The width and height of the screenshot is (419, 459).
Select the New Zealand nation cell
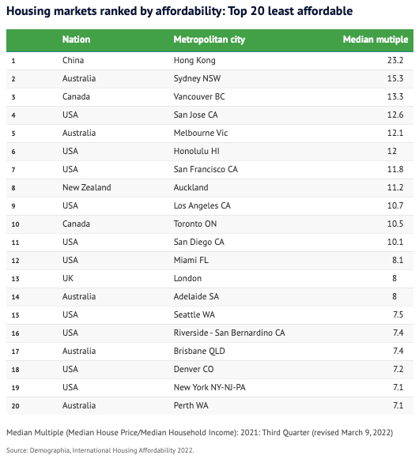[x=87, y=187]
